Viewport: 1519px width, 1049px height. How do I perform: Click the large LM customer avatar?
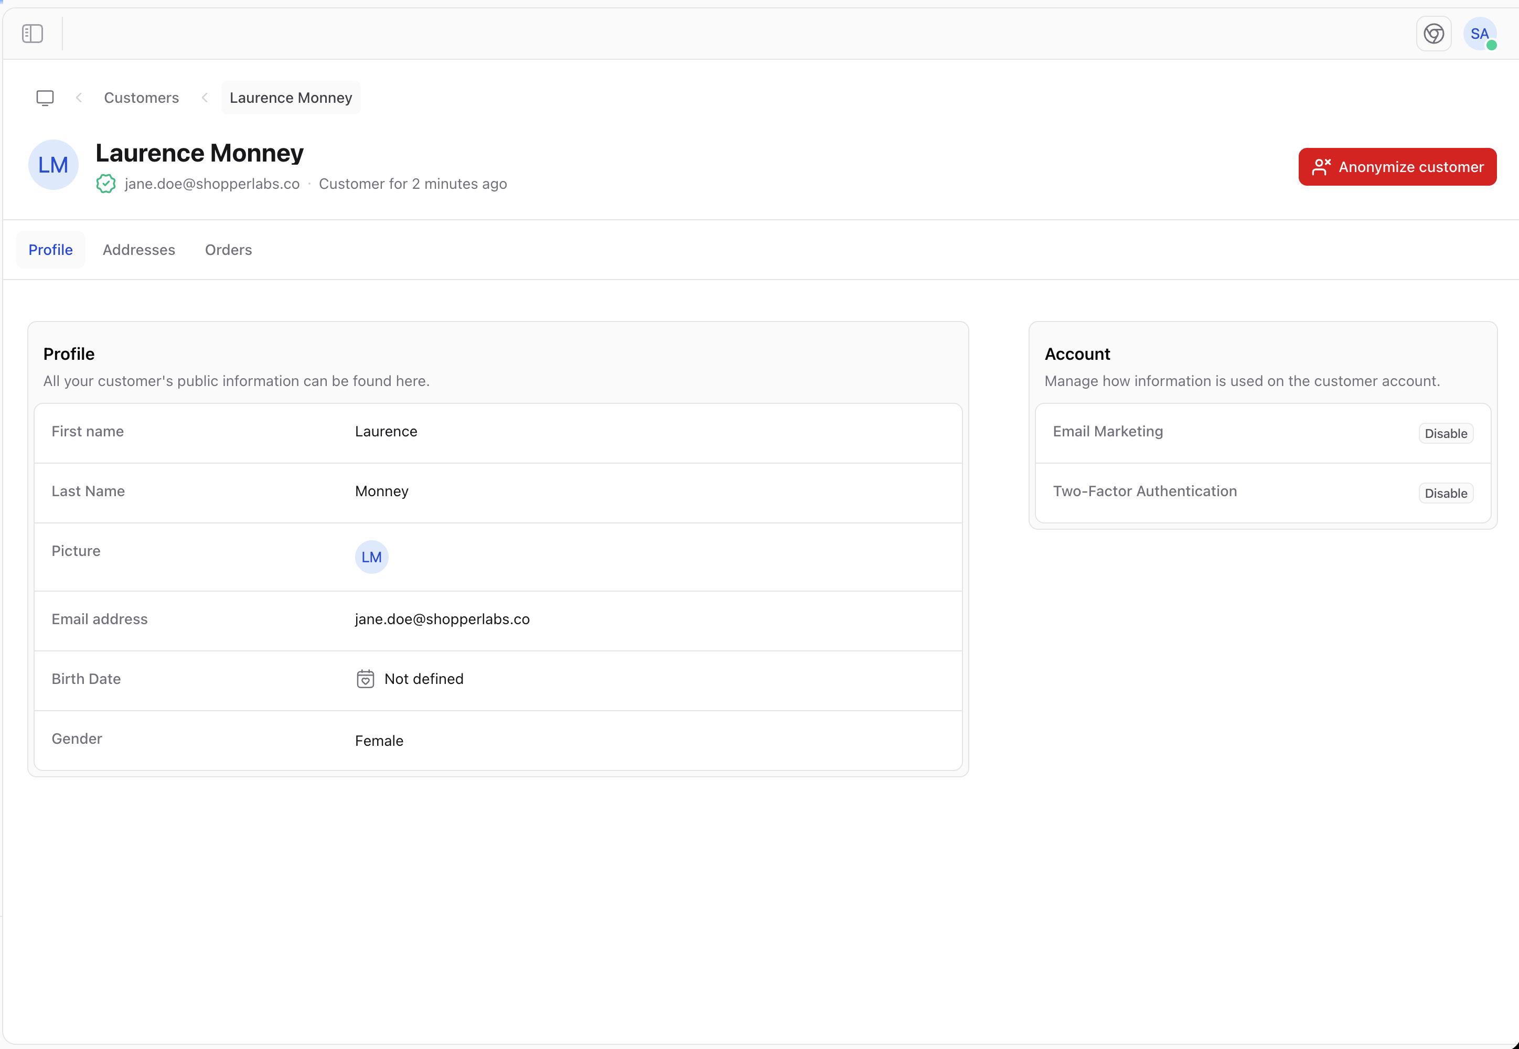(x=54, y=165)
